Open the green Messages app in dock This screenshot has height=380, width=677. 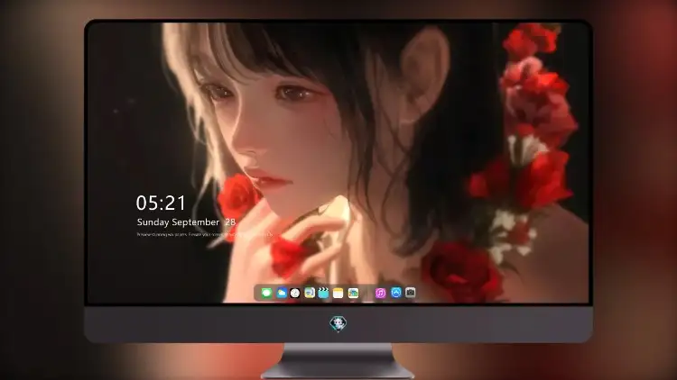(266, 293)
